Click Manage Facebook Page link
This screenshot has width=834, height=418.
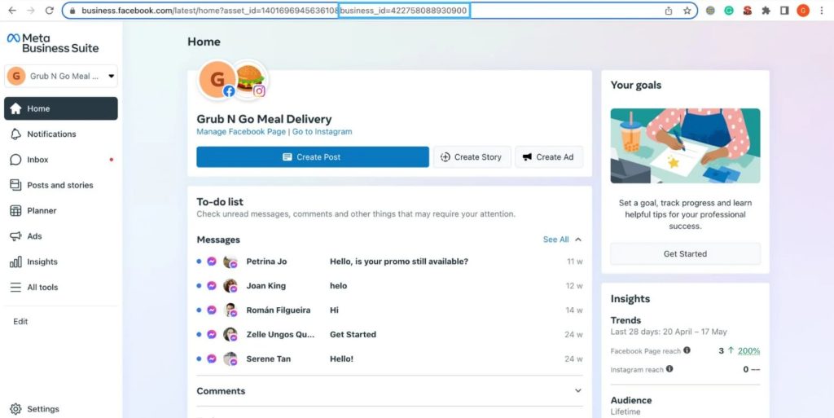(241, 131)
